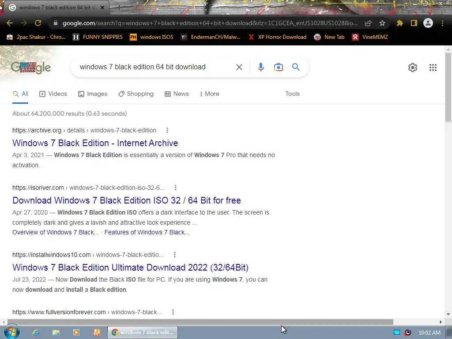The height and width of the screenshot is (339, 452).
Task: Switch to the News tab
Action: (x=177, y=94)
